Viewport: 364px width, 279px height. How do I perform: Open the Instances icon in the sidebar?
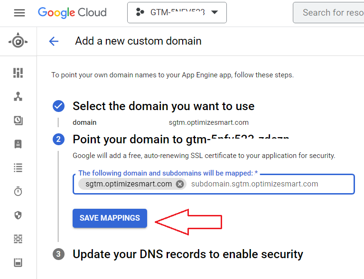click(x=18, y=144)
